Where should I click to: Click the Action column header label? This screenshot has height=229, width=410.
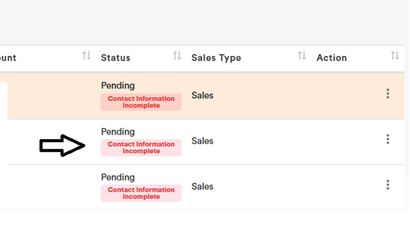tap(332, 58)
